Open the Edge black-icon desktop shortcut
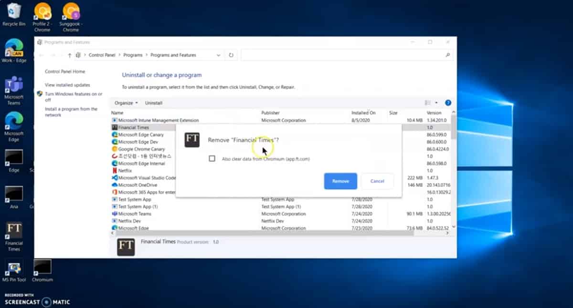This screenshot has height=308, width=573. [x=14, y=161]
